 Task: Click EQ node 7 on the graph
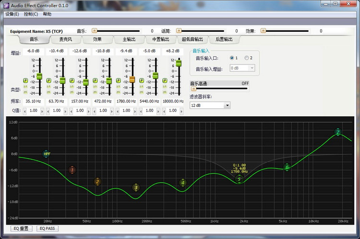(x=338, y=132)
